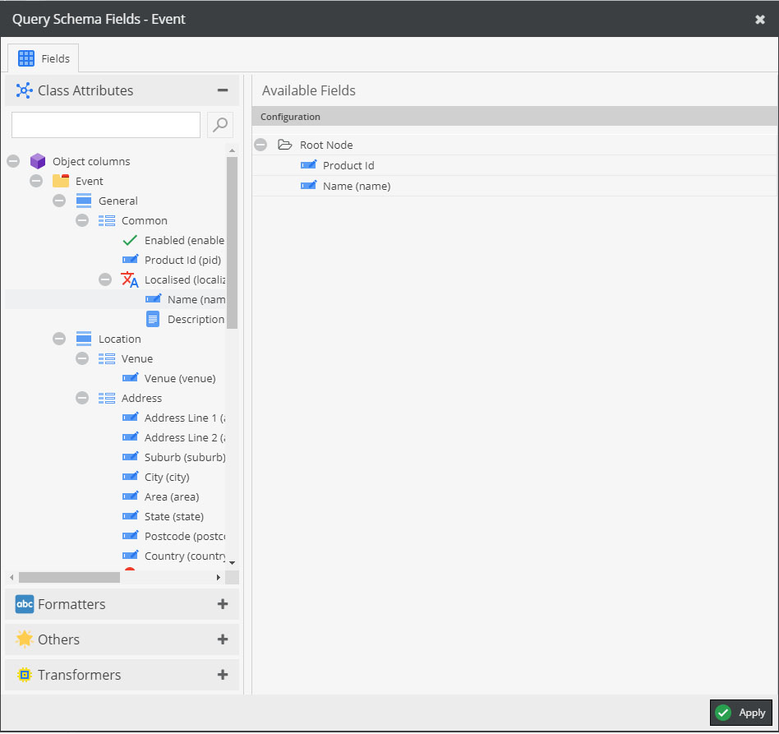Image resolution: width=779 pixels, height=734 pixels.
Task: Collapse the Location node
Action: pyautogui.click(x=59, y=339)
